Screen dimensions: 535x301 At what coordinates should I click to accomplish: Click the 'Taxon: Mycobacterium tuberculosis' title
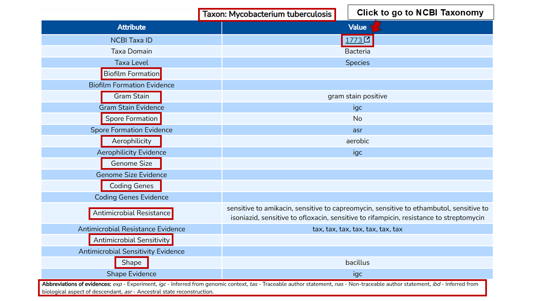(267, 14)
